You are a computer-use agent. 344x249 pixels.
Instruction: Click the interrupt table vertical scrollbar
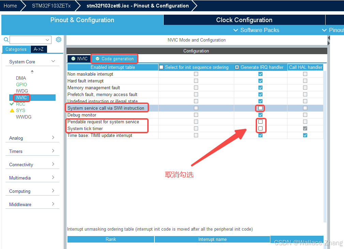click(x=325, y=146)
